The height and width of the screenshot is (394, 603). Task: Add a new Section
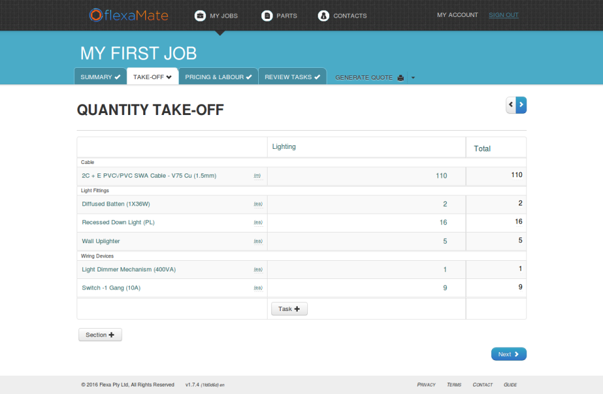[x=100, y=335]
